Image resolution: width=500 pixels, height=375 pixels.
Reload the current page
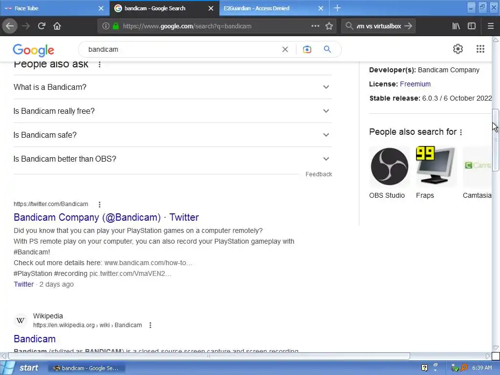[42, 26]
